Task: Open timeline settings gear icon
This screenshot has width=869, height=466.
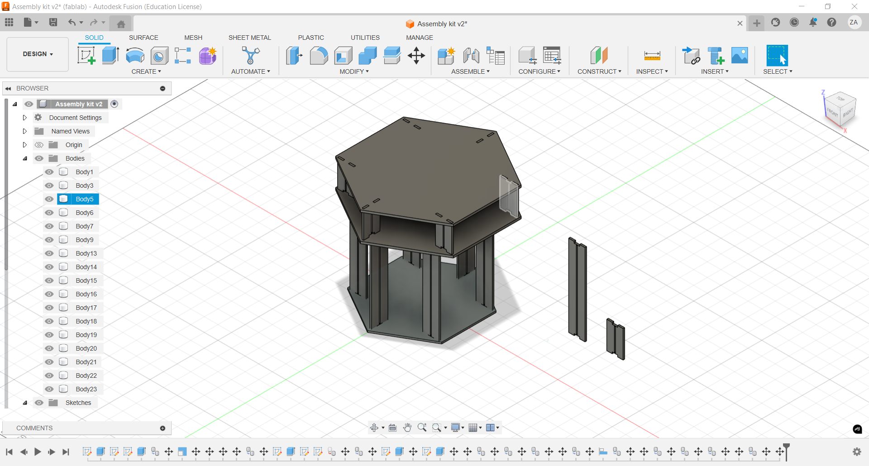Action: pos(857,452)
